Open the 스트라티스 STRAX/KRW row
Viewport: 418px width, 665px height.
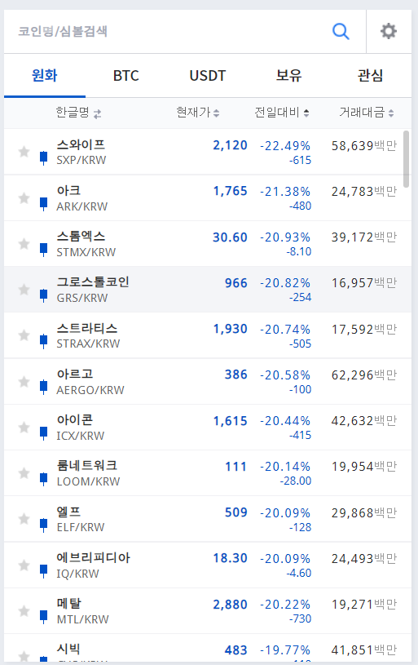208,335
